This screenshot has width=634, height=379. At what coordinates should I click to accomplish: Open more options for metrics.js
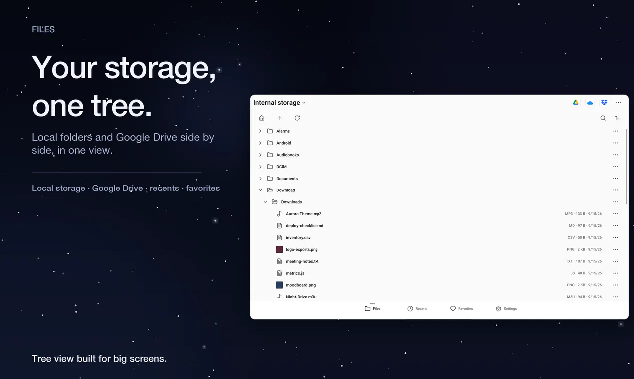[x=615, y=273]
